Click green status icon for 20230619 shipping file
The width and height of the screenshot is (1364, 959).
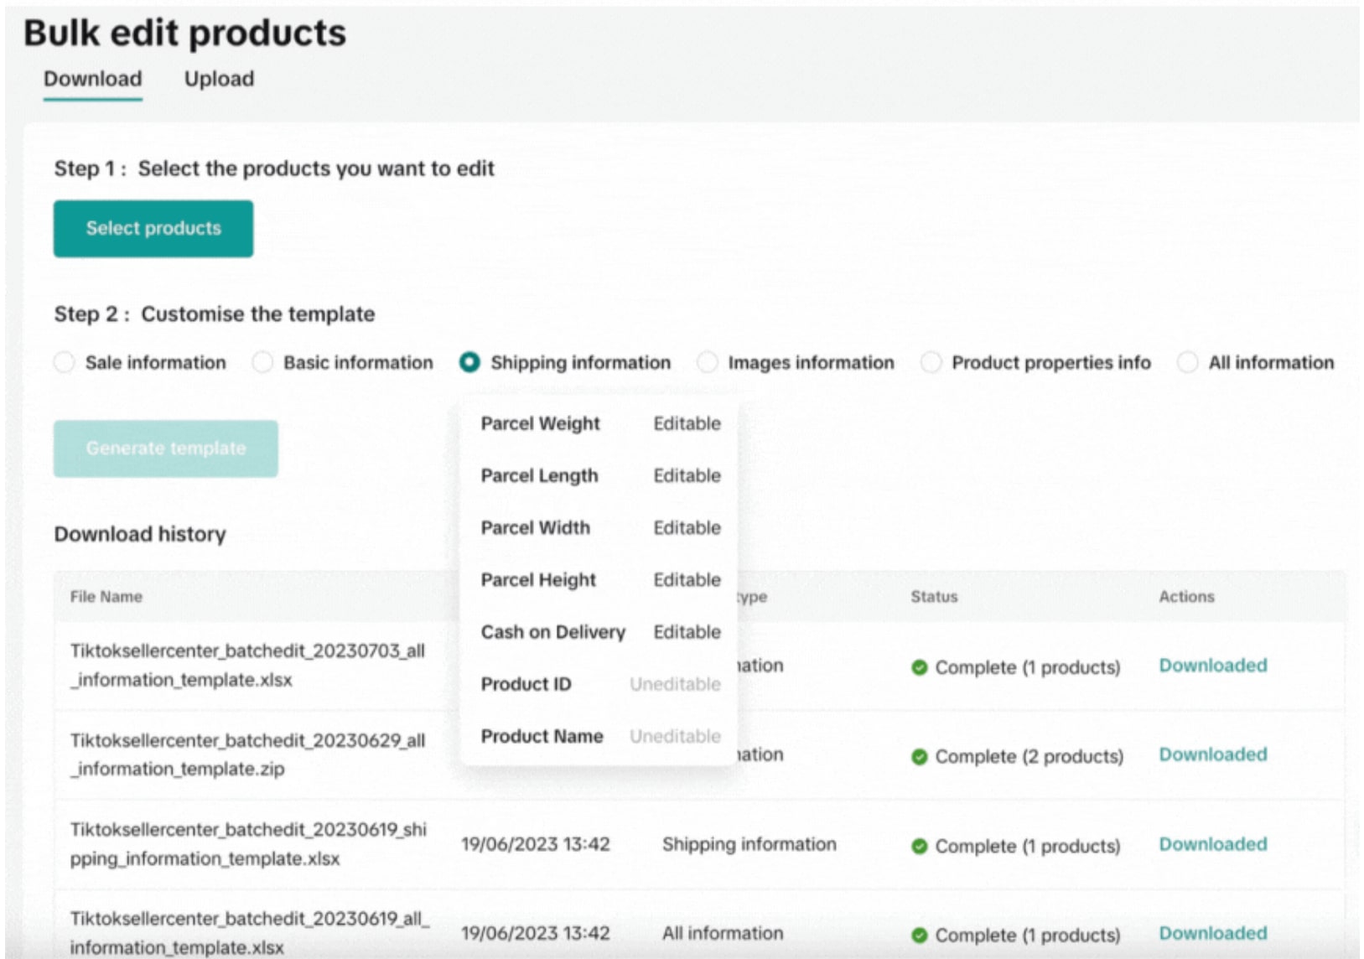[x=920, y=846]
